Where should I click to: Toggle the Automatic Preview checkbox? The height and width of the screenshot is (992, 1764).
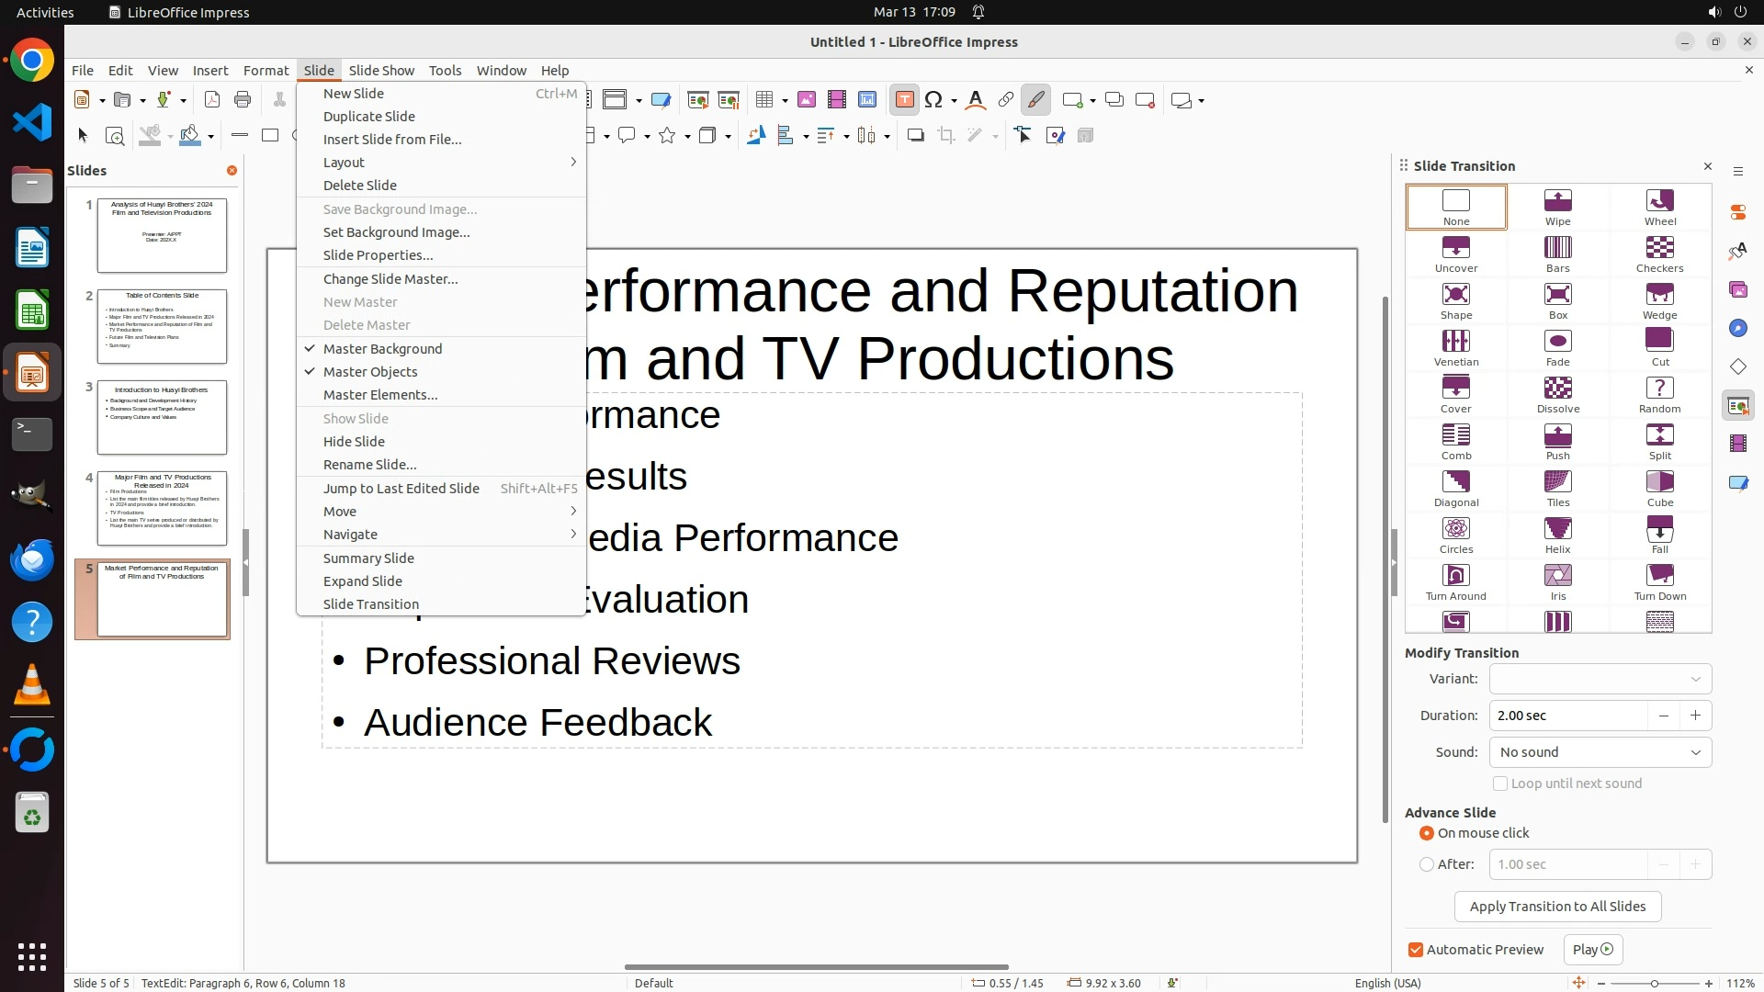point(1416,950)
